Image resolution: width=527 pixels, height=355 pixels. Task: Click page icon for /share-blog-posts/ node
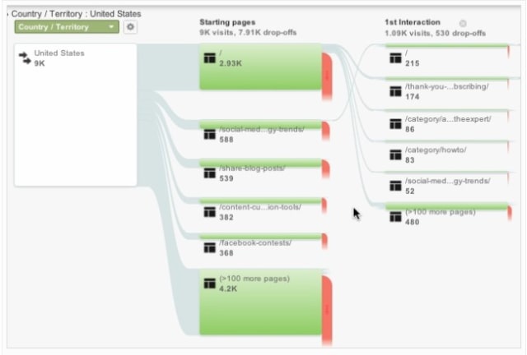[x=209, y=173]
